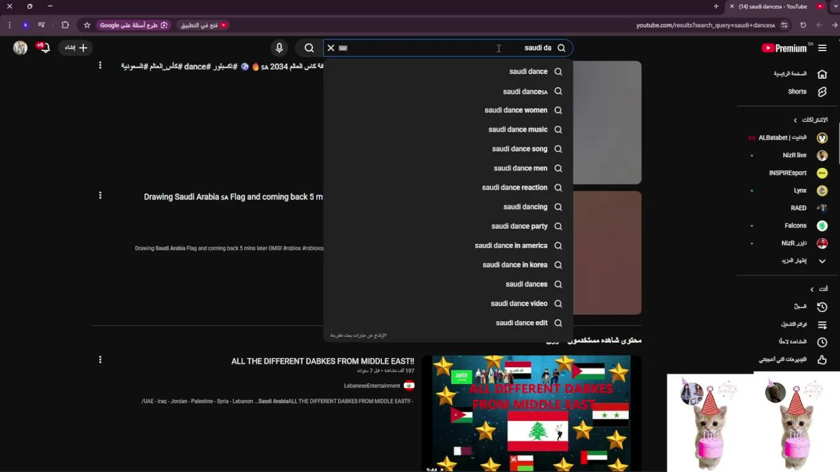Click the Ask Google chip
The image size is (840, 472).
point(135,25)
